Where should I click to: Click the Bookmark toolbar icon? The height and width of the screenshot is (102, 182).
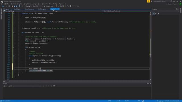(x=71, y=6)
